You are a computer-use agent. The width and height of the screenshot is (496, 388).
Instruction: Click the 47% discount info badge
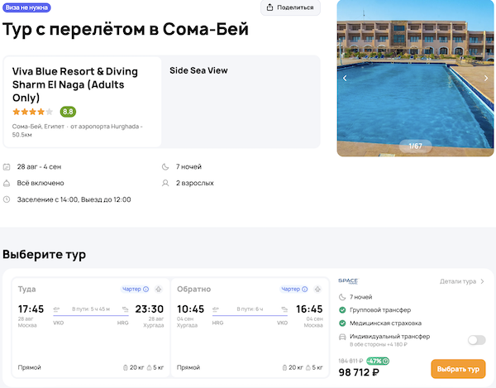(379, 361)
